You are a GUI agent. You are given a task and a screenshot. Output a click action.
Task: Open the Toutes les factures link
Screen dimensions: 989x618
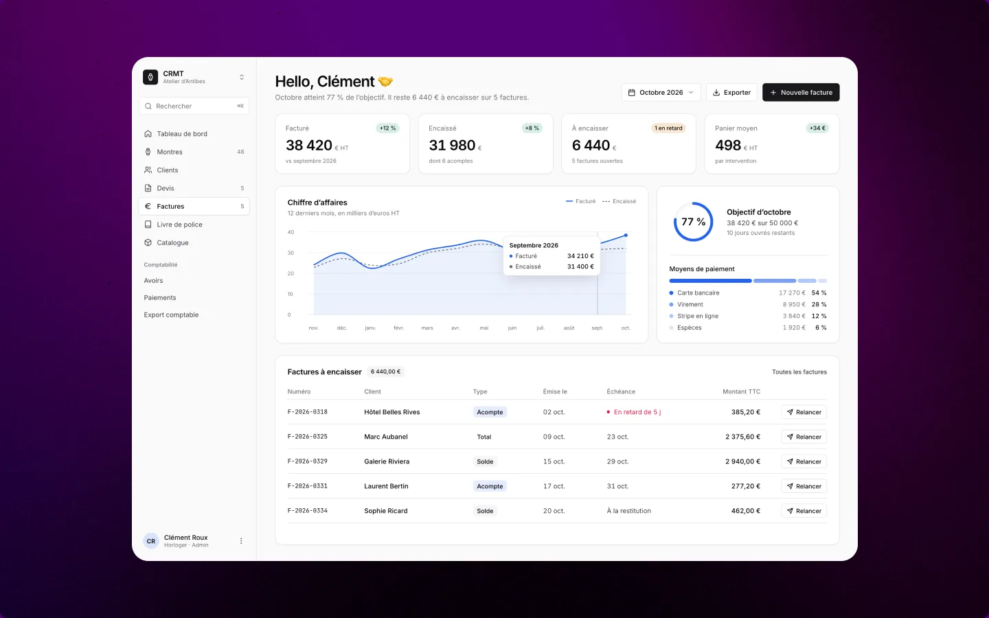point(799,372)
